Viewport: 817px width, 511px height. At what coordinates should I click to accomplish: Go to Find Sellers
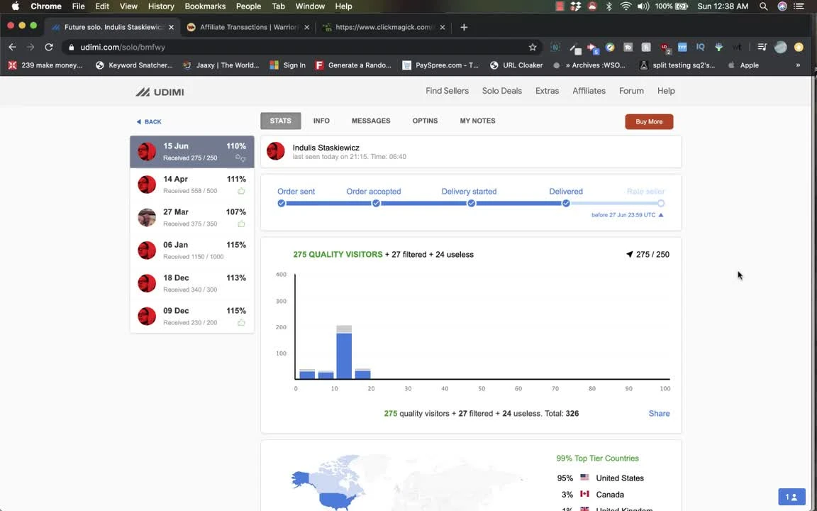[447, 91]
